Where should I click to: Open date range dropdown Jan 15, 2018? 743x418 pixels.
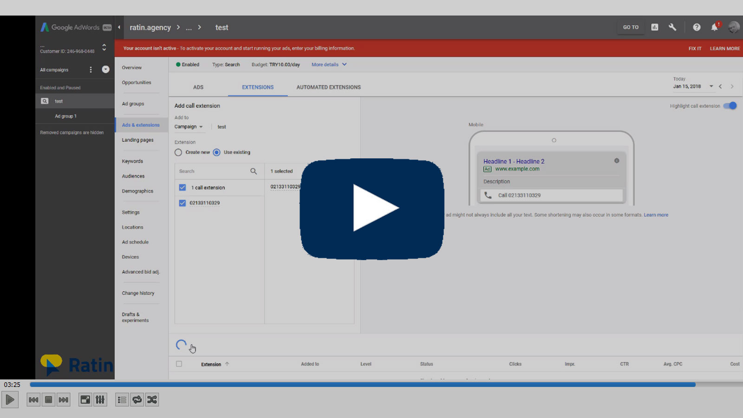[693, 86]
